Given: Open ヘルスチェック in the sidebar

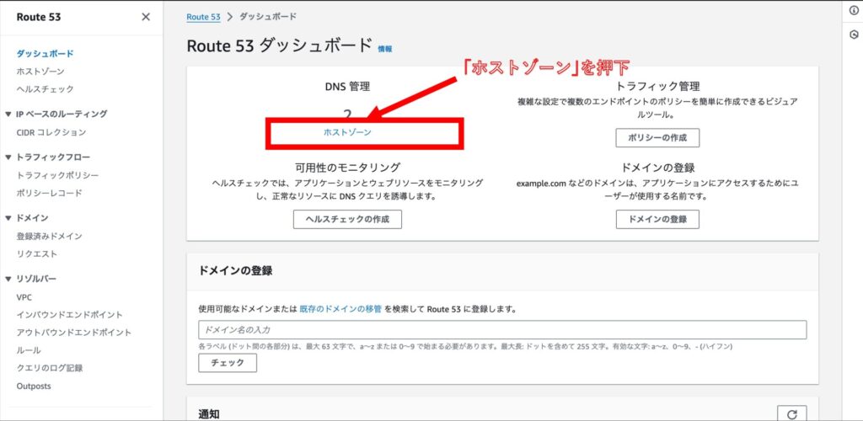Looking at the screenshot, I should tap(45, 89).
